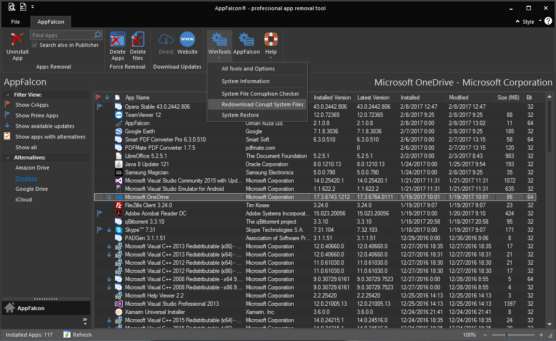Click the search magnifier in Find Apps
Screen dimensions: 556x341
[x=98, y=35]
